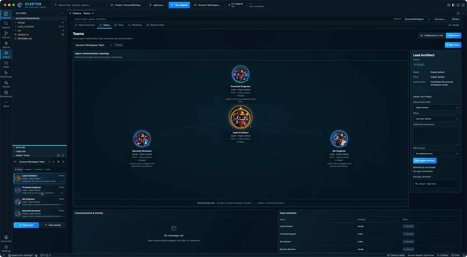Add a new agent with the plus icon
467x257 pixels.
[x=53, y=162]
